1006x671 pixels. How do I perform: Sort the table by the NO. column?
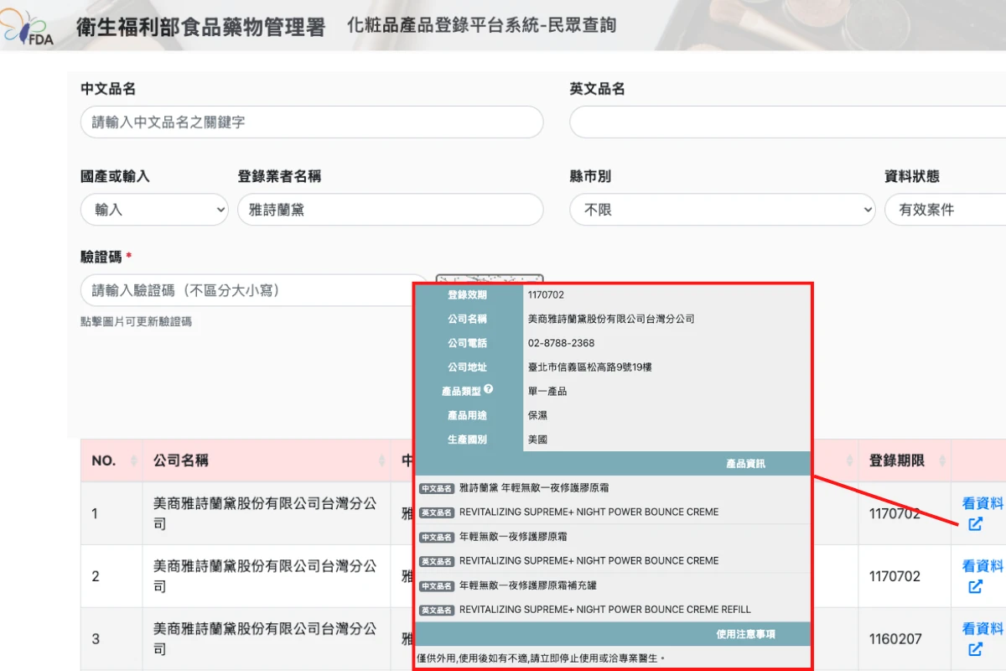click(x=133, y=460)
